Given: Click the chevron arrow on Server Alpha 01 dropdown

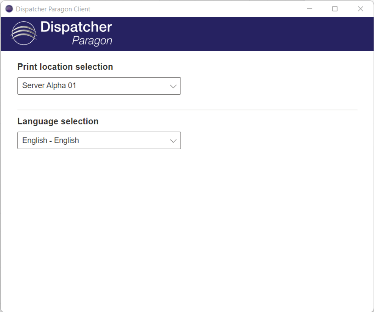Looking at the screenshot, I should pos(173,86).
